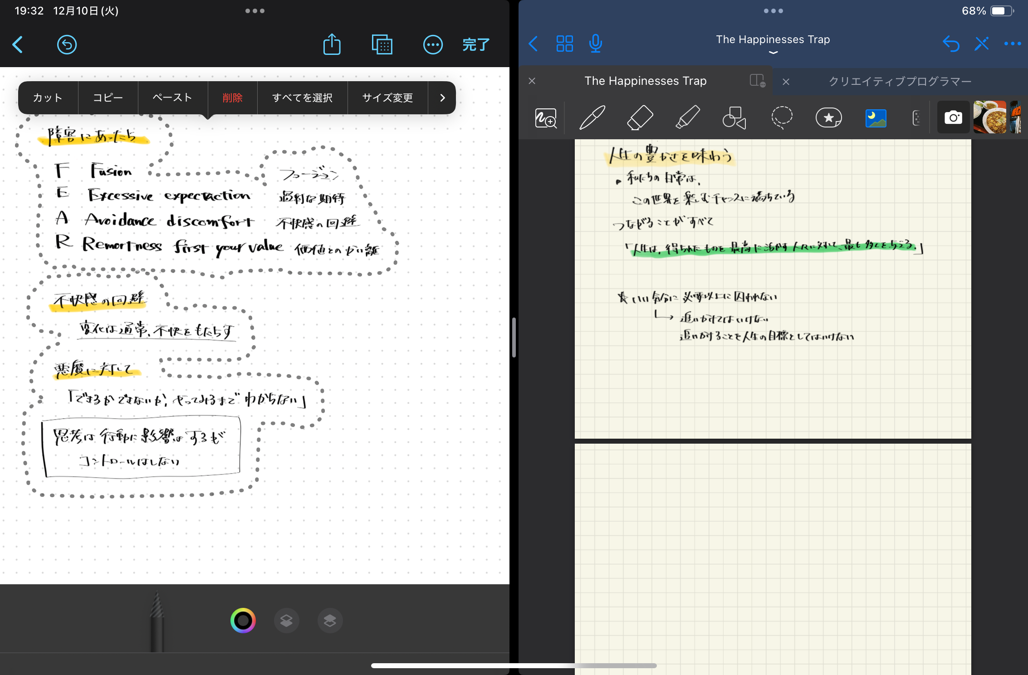The height and width of the screenshot is (675, 1028).
Task: Select the pencil tool in bottom tray
Action: 157,621
